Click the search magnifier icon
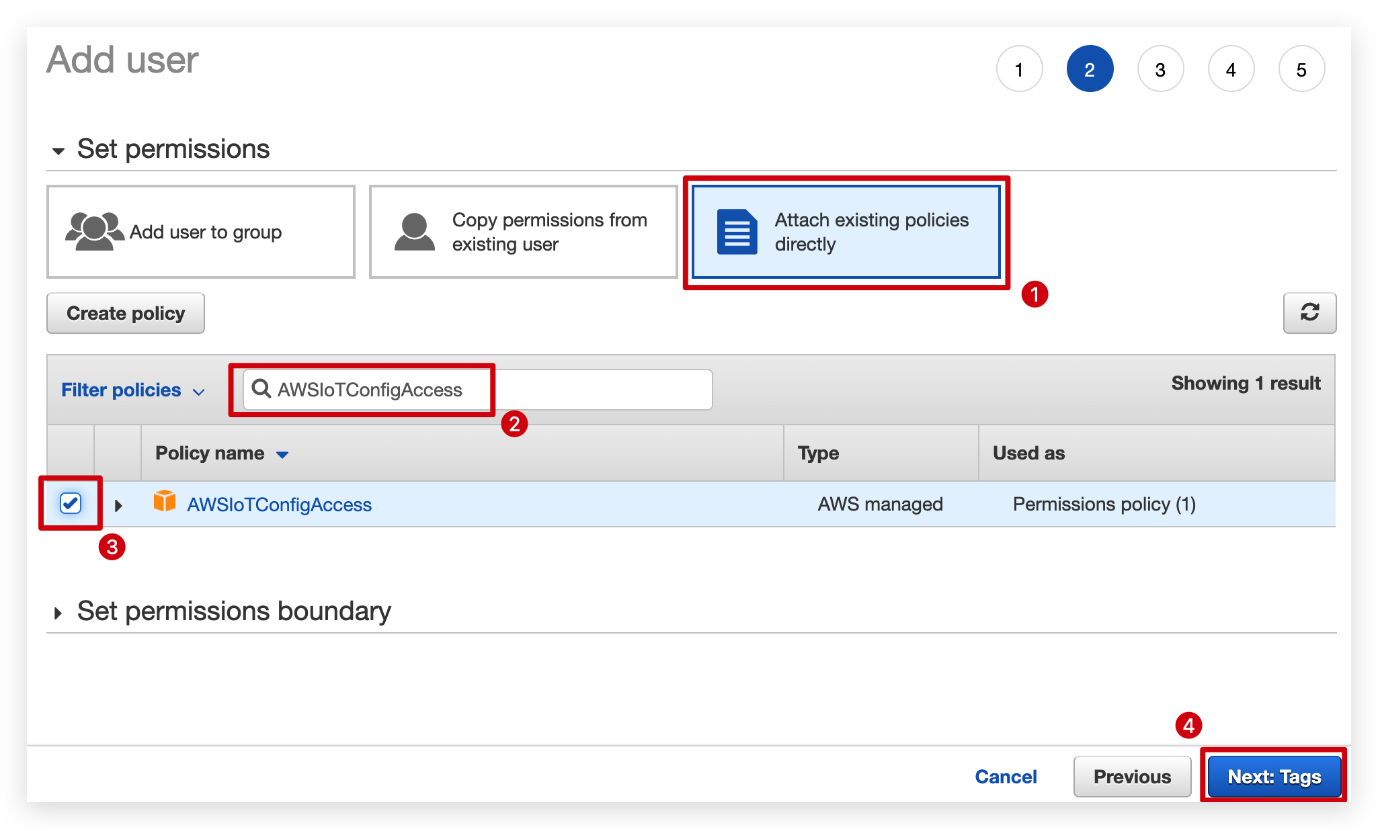This screenshot has height=829, width=1378. pyautogui.click(x=261, y=389)
